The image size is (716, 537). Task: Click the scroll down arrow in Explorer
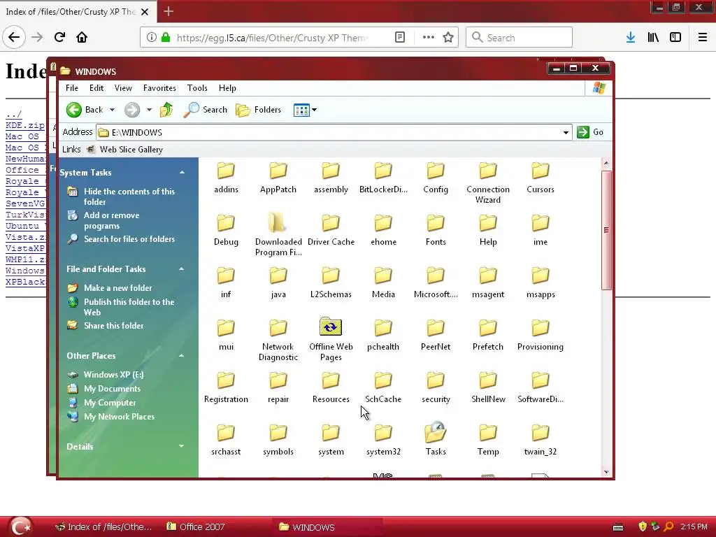(x=606, y=472)
